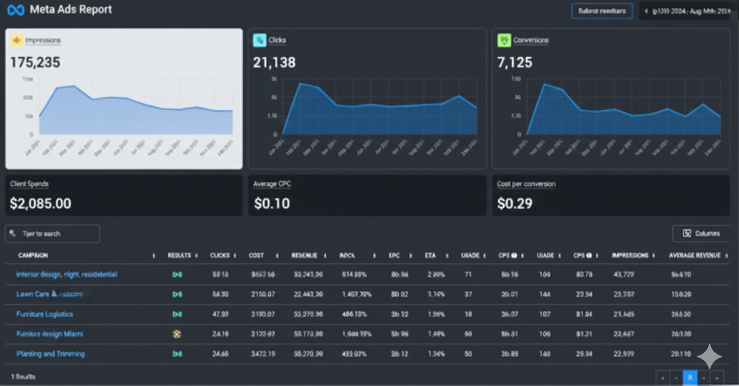Click the results icon in Lawn Care row
Image resolution: width=739 pixels, height=386 pixels.
pyautogui.click(x=177, y=294)
